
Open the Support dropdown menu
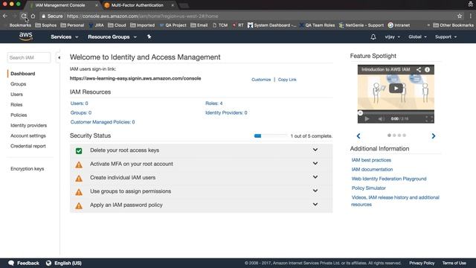click(x=446, y=36)
